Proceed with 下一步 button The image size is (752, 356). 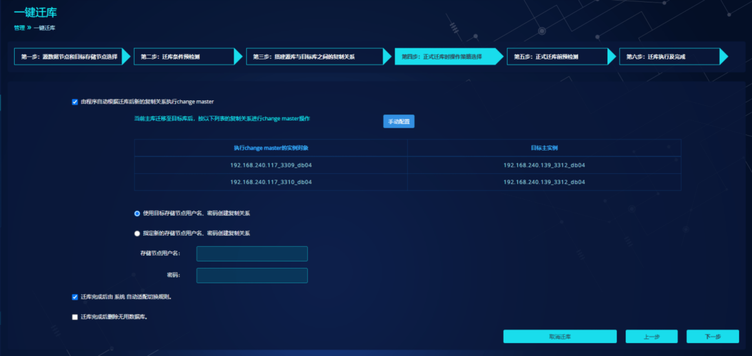pos(712,337)
